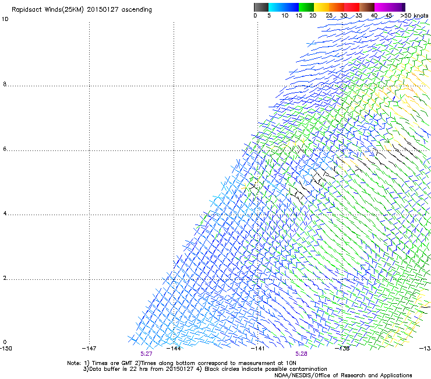
Task: Click the longitude label '-147'
Action: click(x=89, y=348)
